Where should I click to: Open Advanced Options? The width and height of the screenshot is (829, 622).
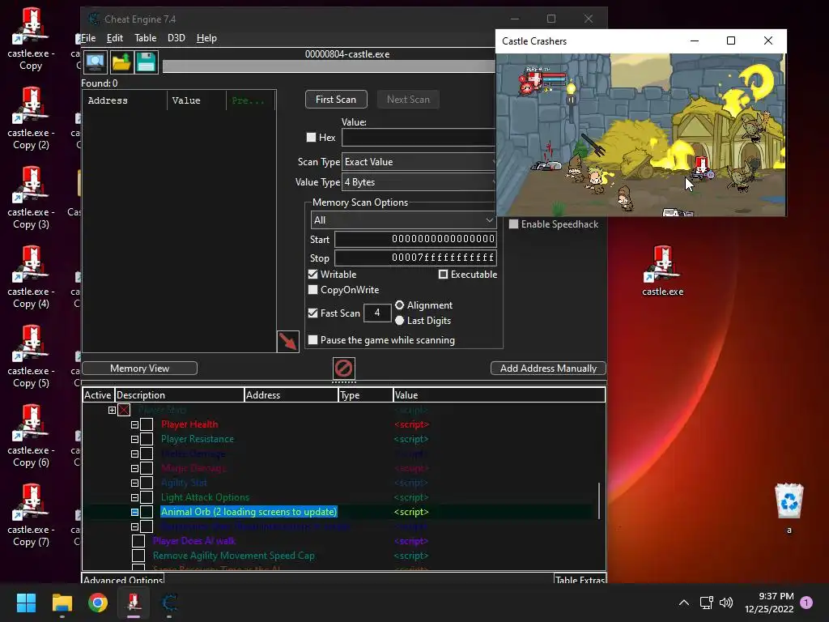pos(123,580)
